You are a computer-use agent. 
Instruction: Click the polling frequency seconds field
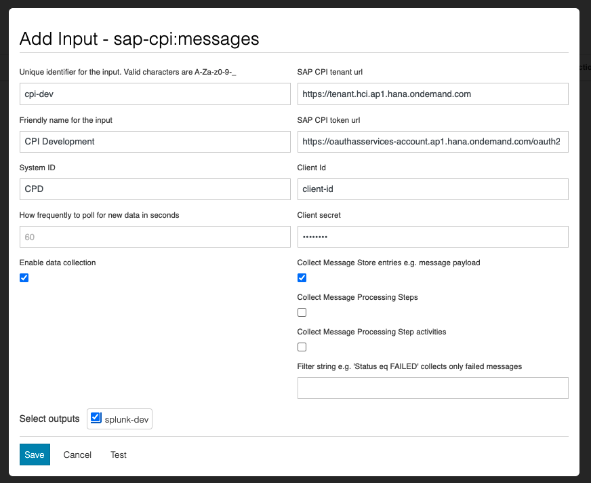pos(155,237)
